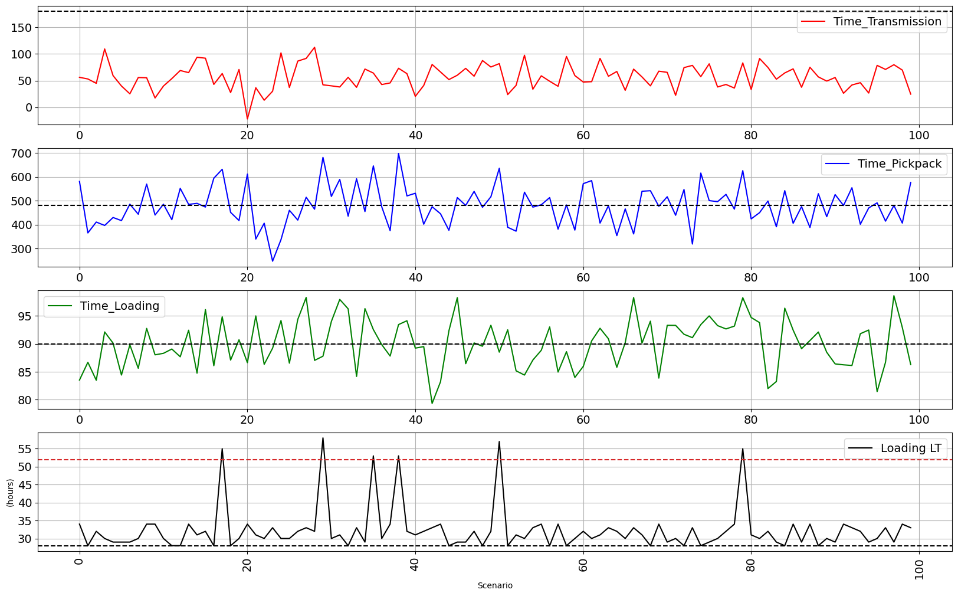Click the red line sample in Time_Transmission legend
Image resolution: width=958 pixels, height=596 pixels.
click(x=814, y=22)
